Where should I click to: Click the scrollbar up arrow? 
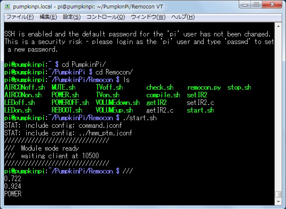[278, 26]
